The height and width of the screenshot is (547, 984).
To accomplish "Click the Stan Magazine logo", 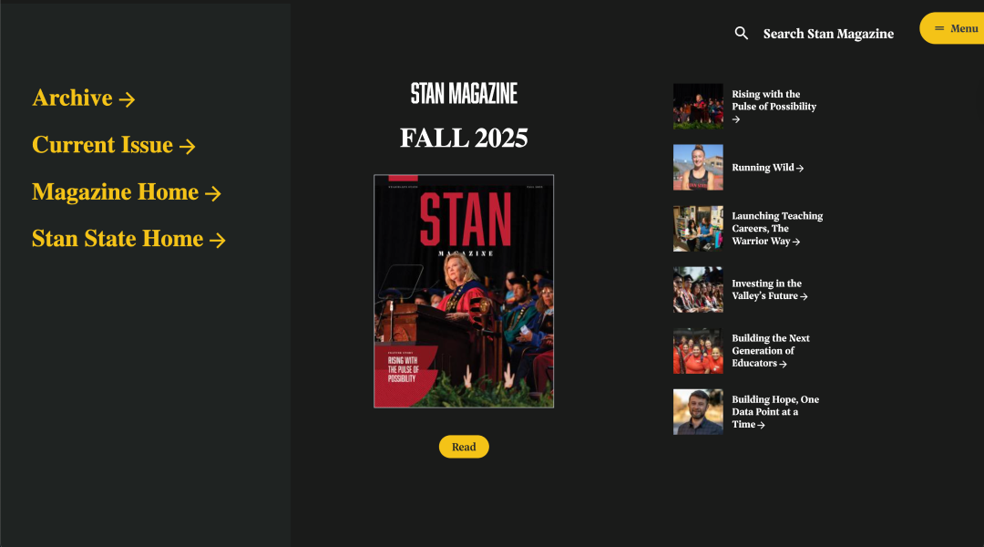I will [464, 94].
